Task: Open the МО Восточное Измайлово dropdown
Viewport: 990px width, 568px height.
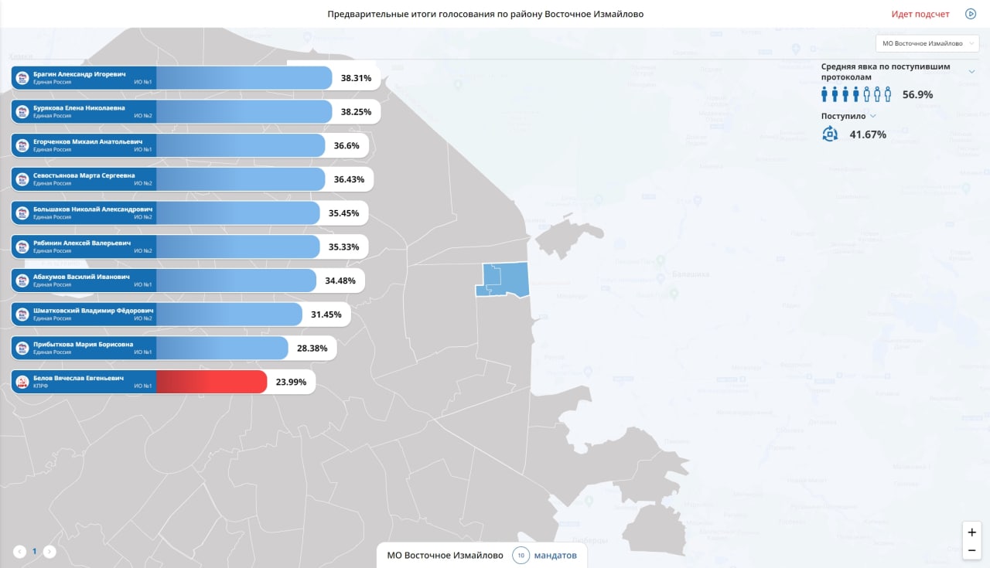Action: [927, 43]
